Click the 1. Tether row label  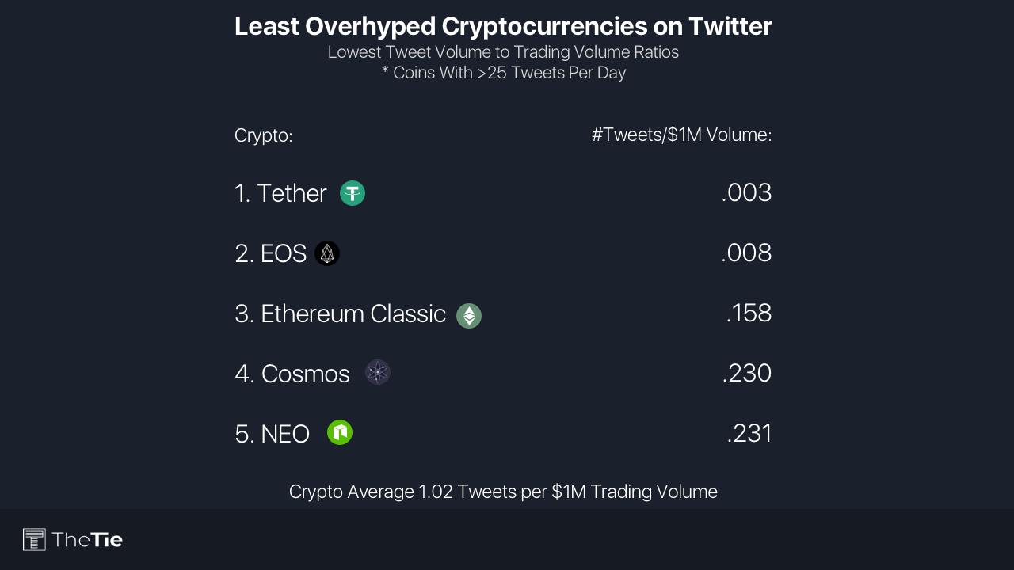pyautogui.click(x=280, y=194)
